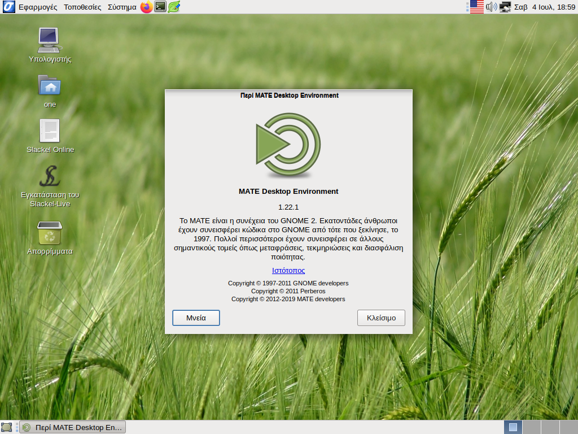Open the clock showing Σαβ 4 Ιουλ, 18:59

[545, 7]
